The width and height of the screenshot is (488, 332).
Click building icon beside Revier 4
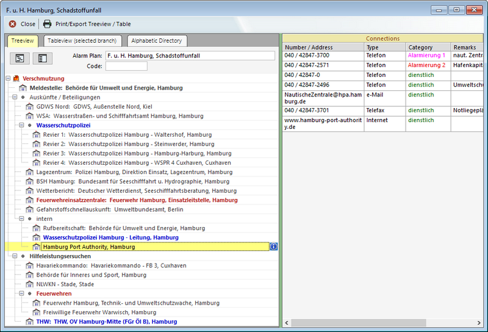point(37,162)
